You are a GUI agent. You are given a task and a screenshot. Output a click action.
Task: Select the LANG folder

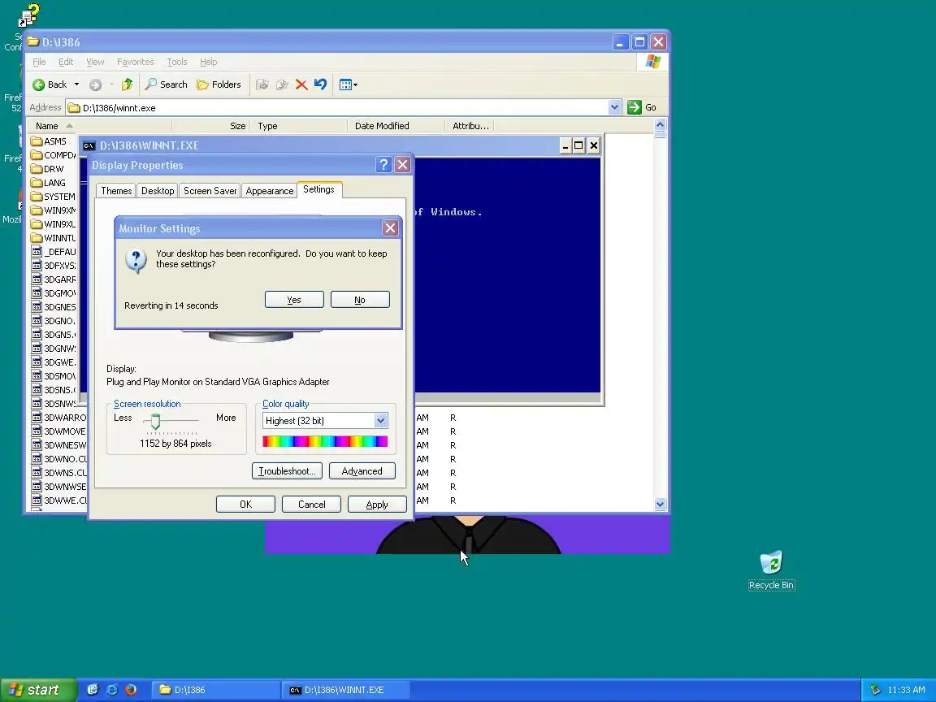(49, 183)
